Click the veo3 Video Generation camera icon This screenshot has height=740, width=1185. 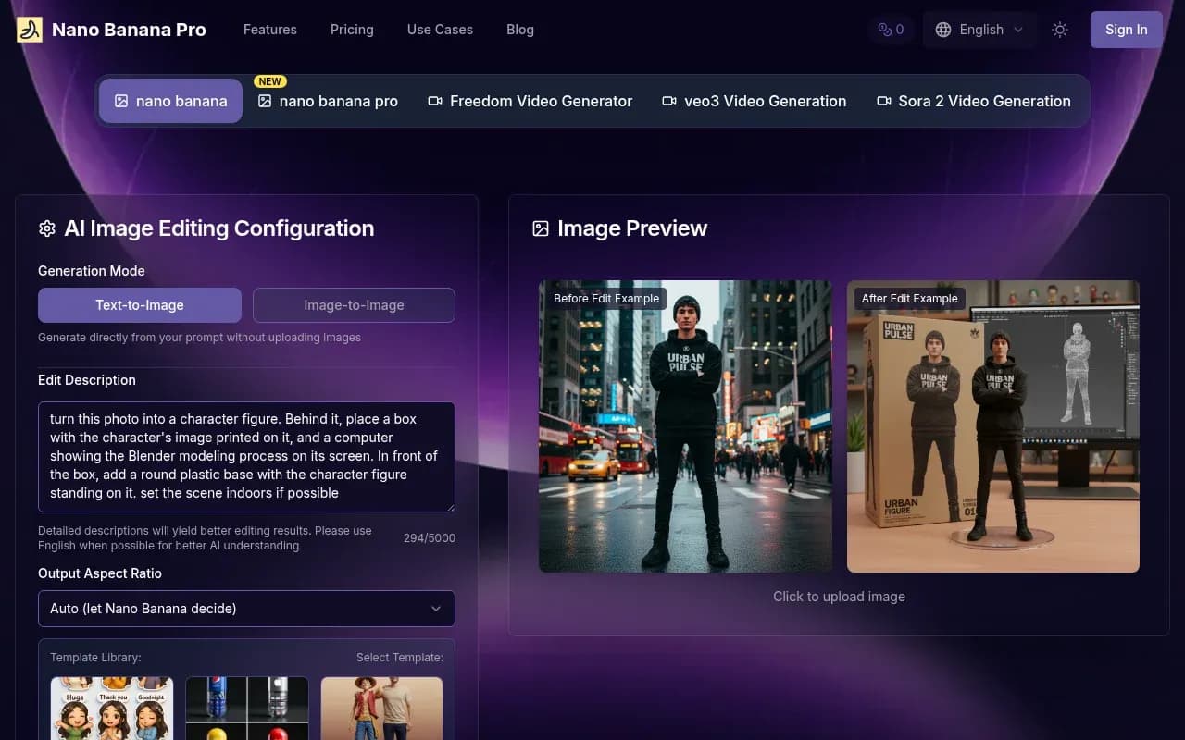click(x=669, y=101)
